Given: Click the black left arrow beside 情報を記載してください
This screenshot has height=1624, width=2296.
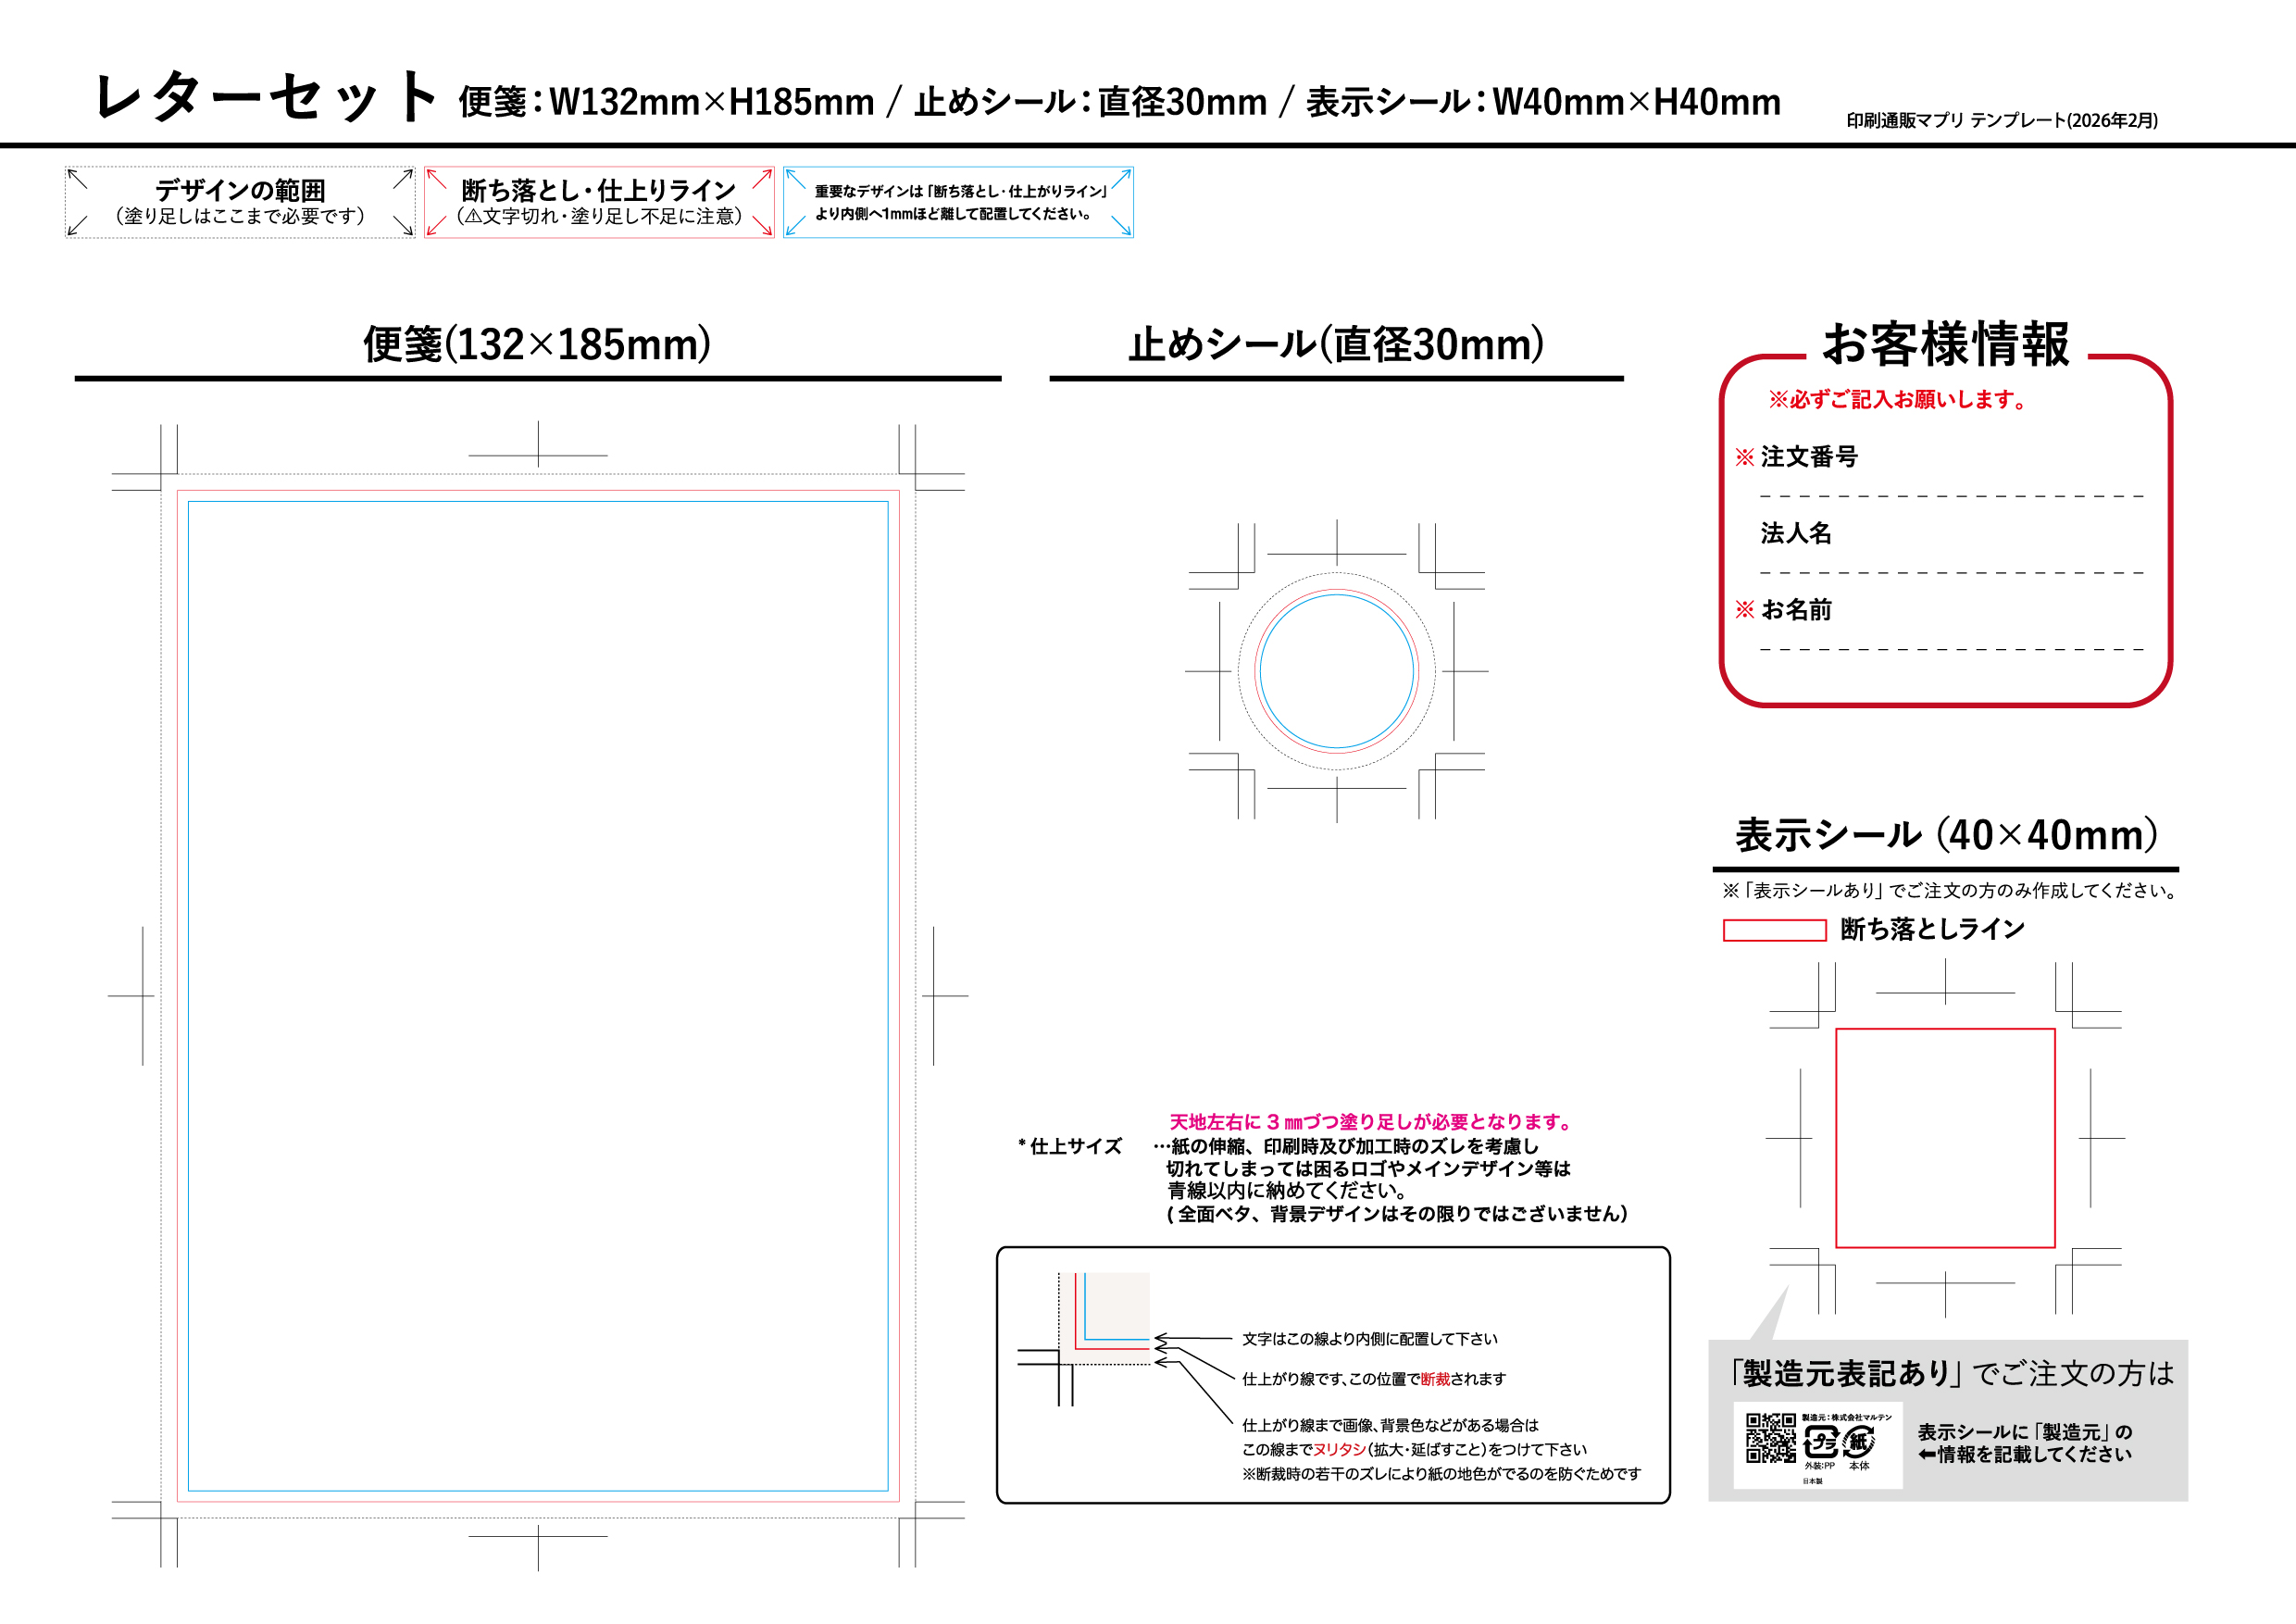Looking at the screenshot, I should click(x=1927, y=1455).
